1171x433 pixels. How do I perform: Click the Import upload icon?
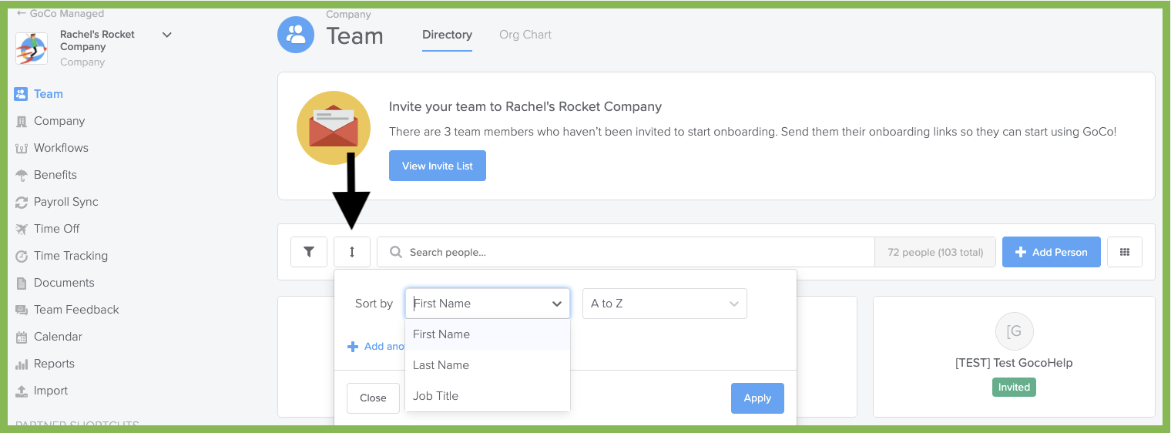[x=21, y=391]
